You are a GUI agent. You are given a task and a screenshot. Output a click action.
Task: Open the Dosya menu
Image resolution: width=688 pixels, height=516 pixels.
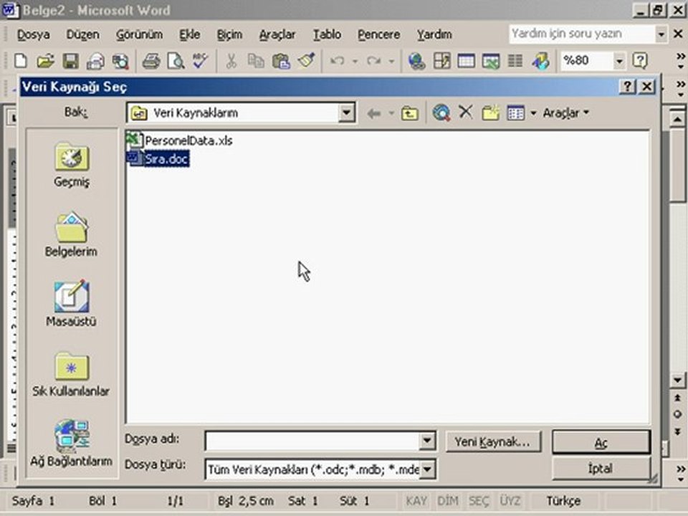[x=34, y=34]
